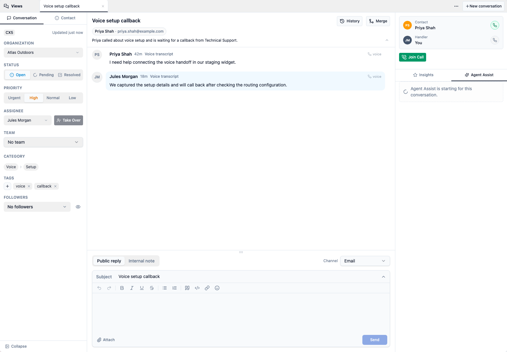This screenshot has width=507, height=352.
Task: Toggle italic formatting
Action: pyautogui.click(x=132, y=288)
